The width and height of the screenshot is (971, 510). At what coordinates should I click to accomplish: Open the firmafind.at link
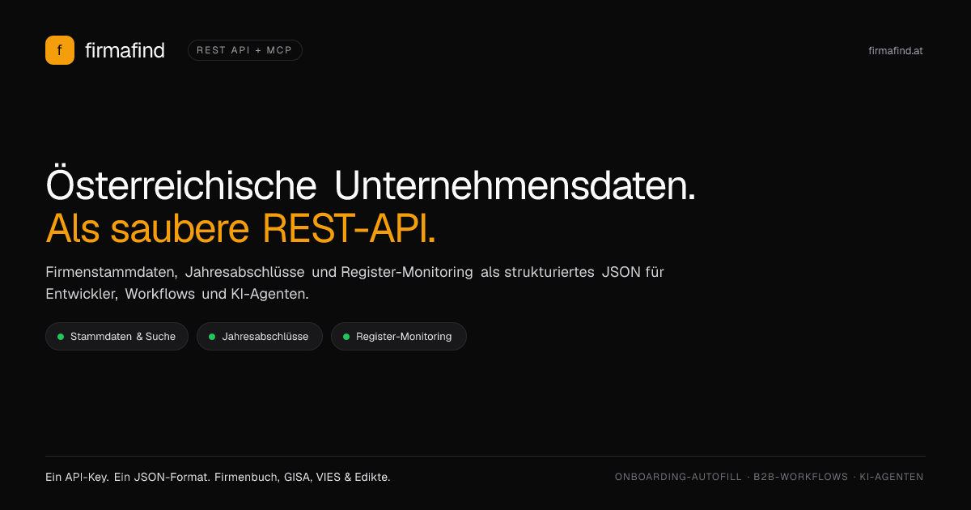pyautogui.click(x=896, y=50)
